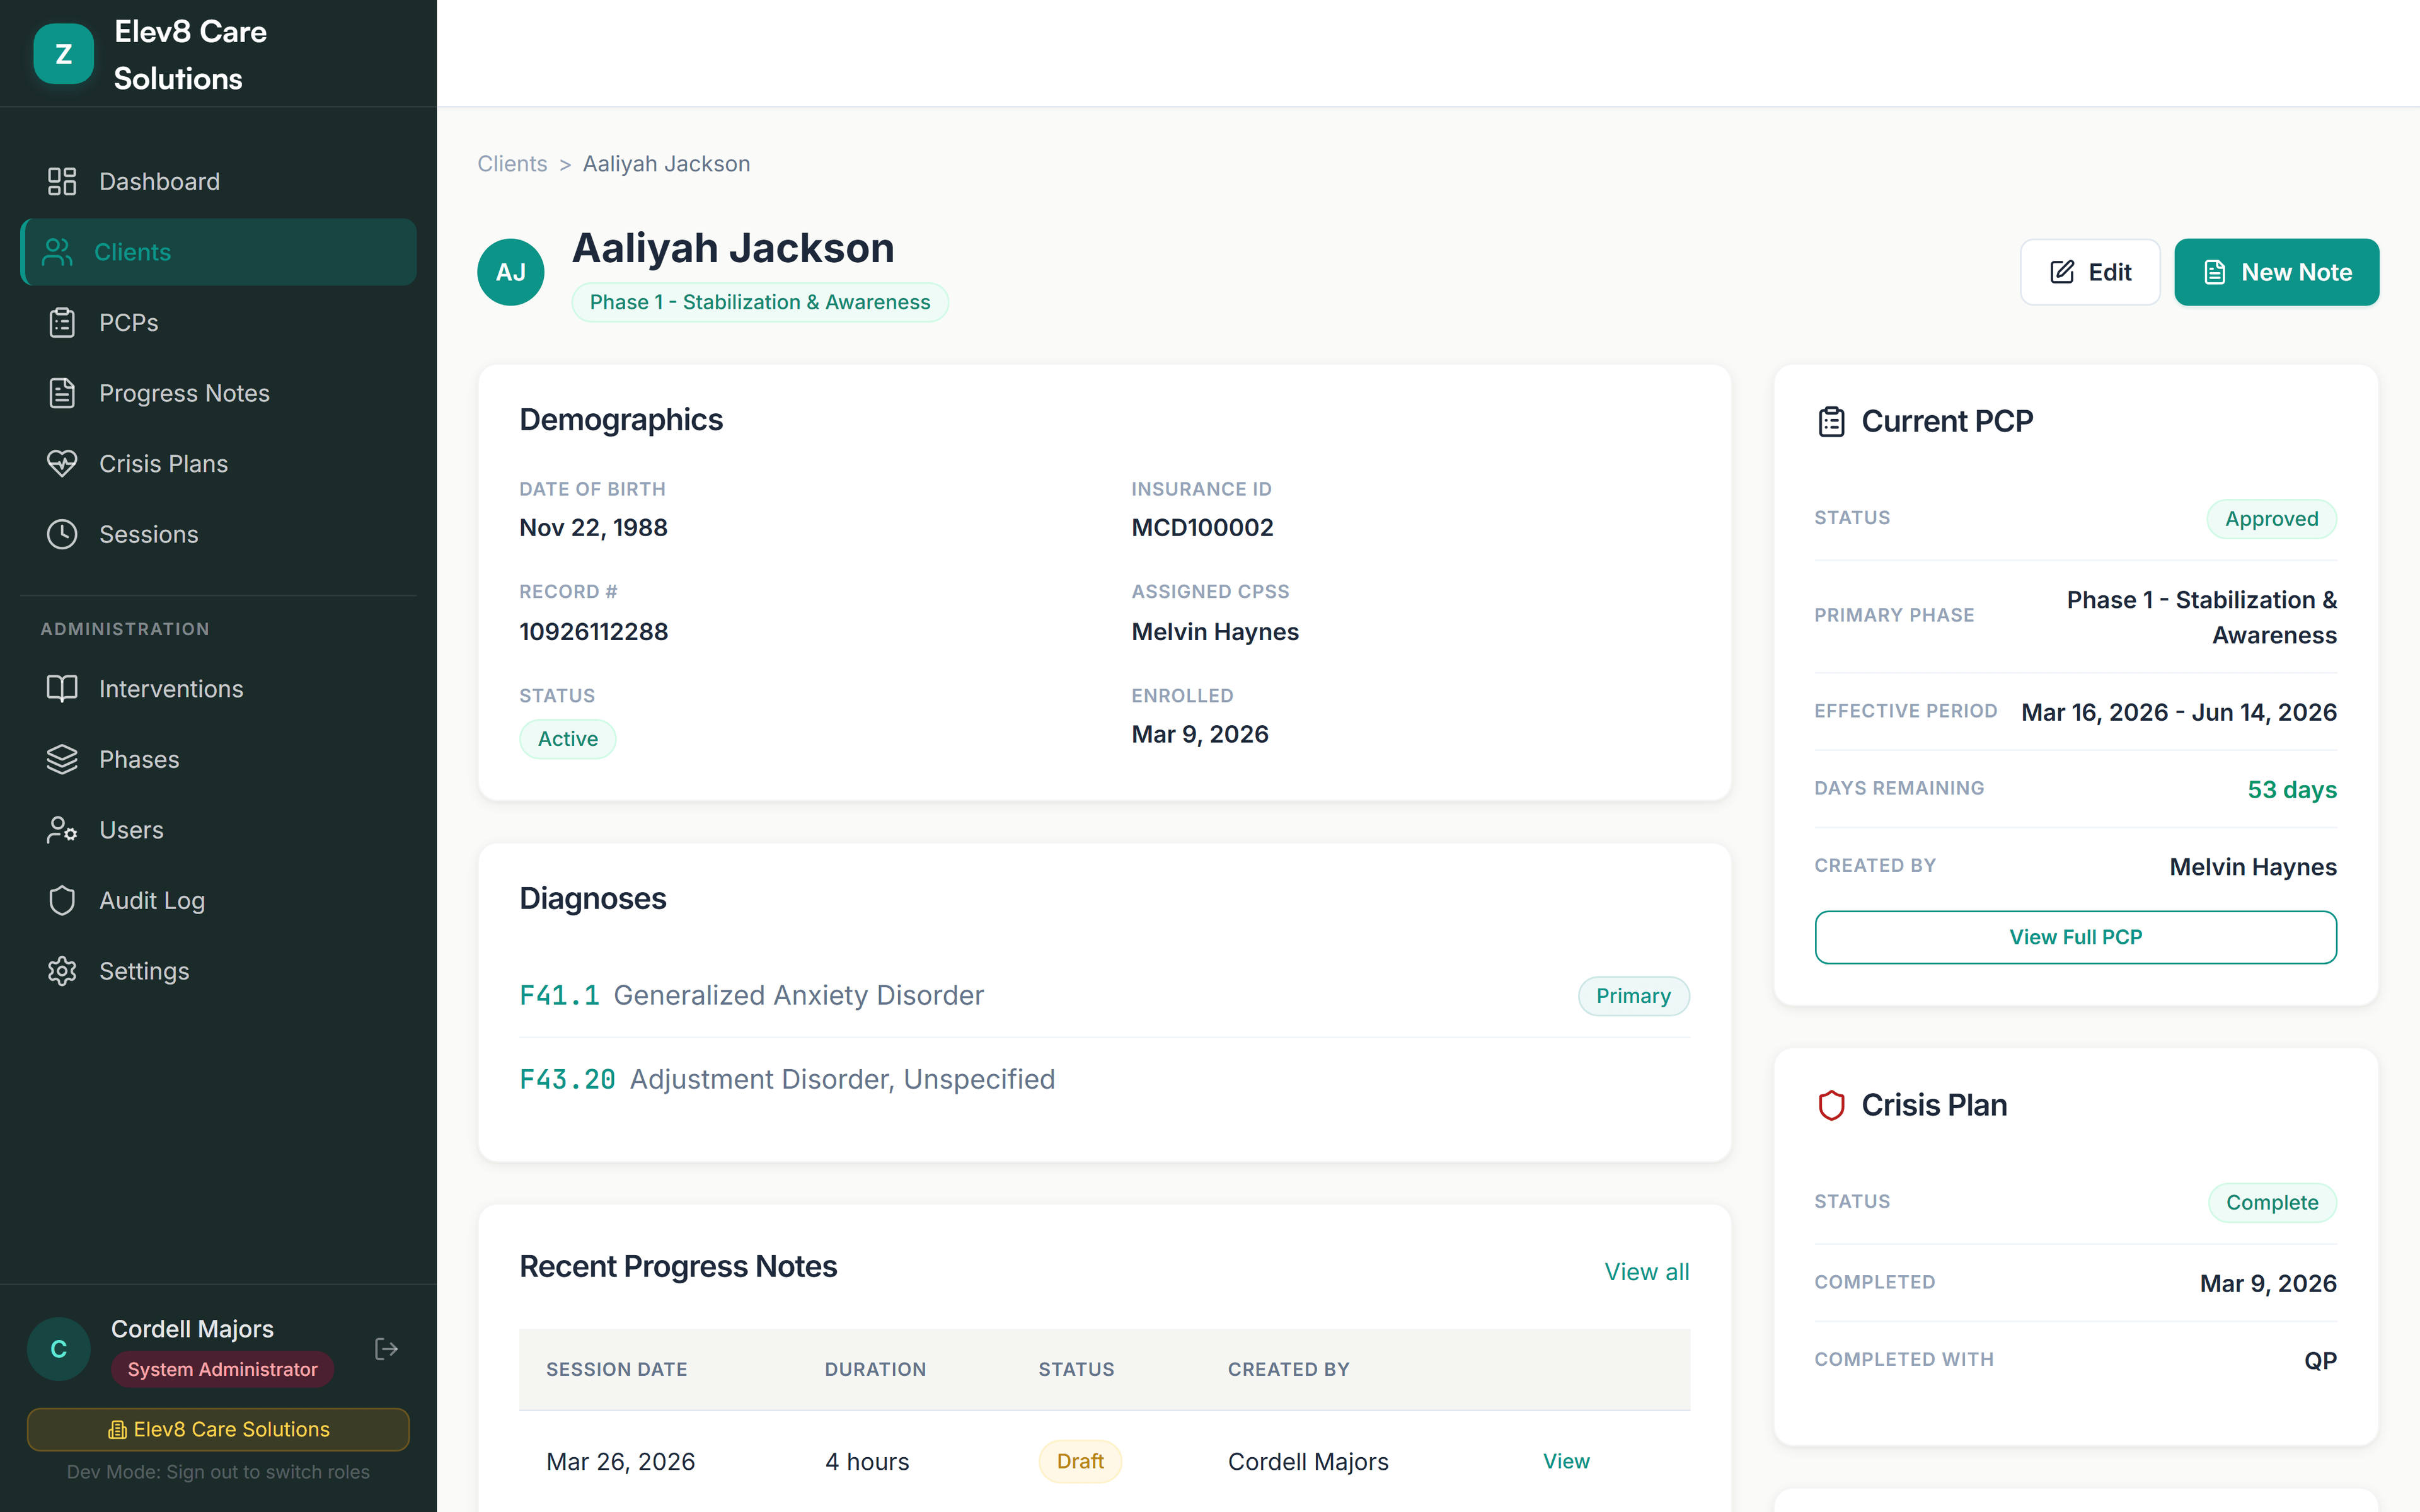Open Progress Notes via its document icon
Viewport: 2420px width, 1512px height.
click(x=61, y=392)
